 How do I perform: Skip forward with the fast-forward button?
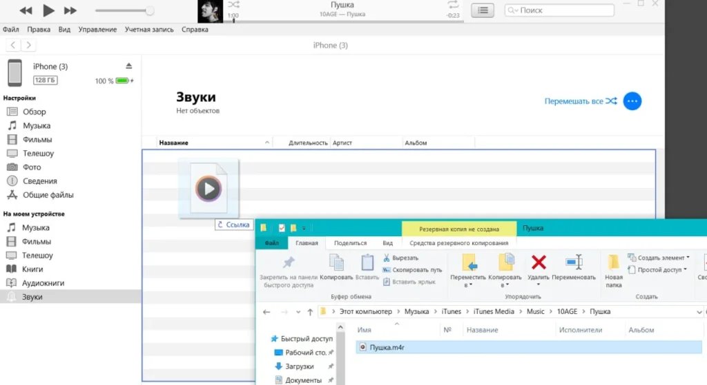(70, 10)
